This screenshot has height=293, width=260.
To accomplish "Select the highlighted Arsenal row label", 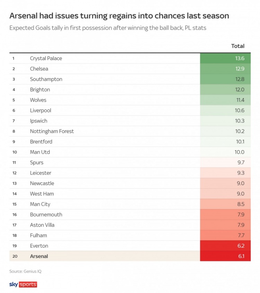I will pos(39,256).
